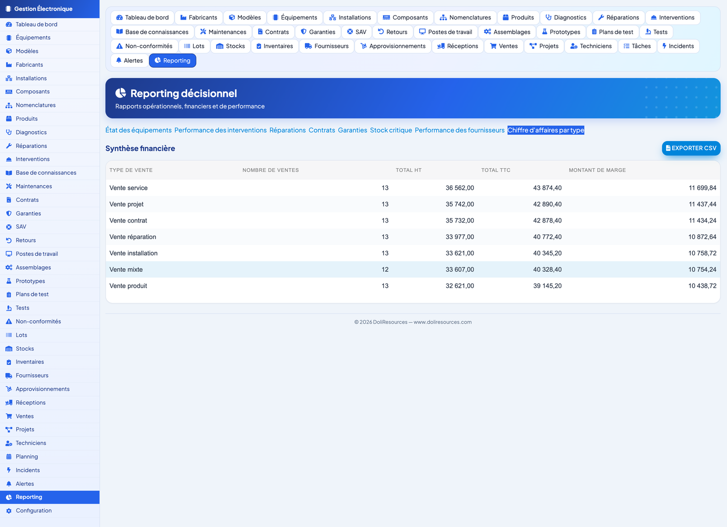Click the Ventes cart icon in top navigation
Image resolution: width=727 pixels, height=527 pixels.
tap(493, 46)
